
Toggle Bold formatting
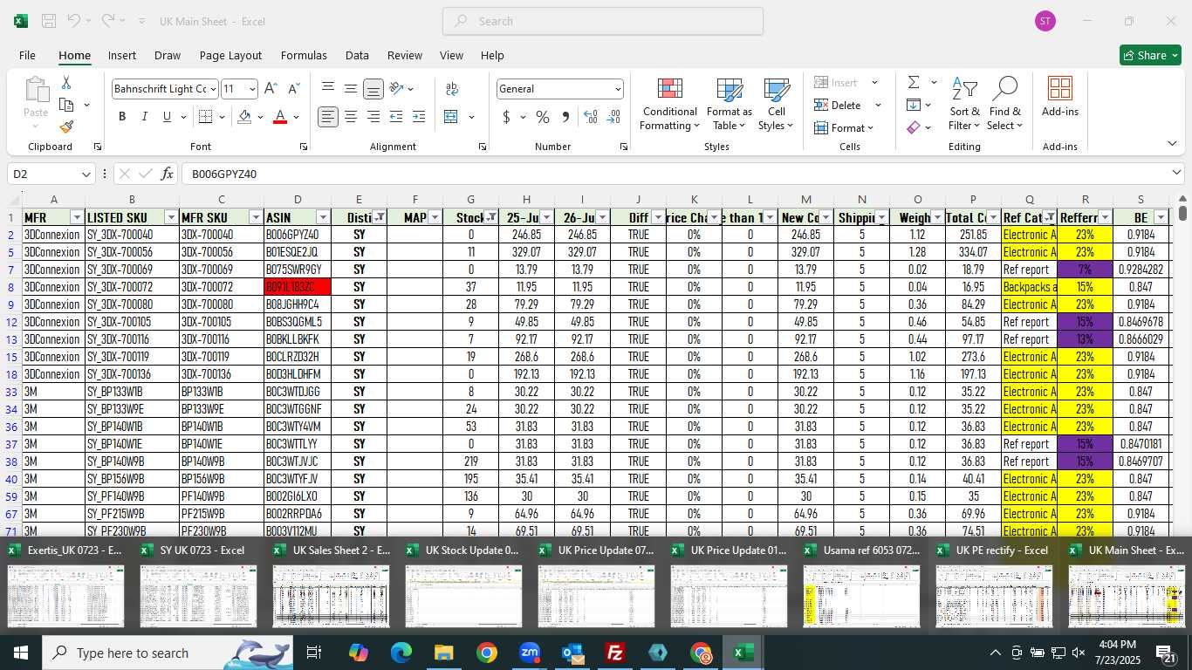tap(122, 116)
